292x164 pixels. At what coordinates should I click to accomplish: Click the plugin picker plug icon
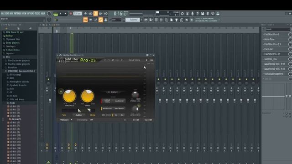click(177, 20)
